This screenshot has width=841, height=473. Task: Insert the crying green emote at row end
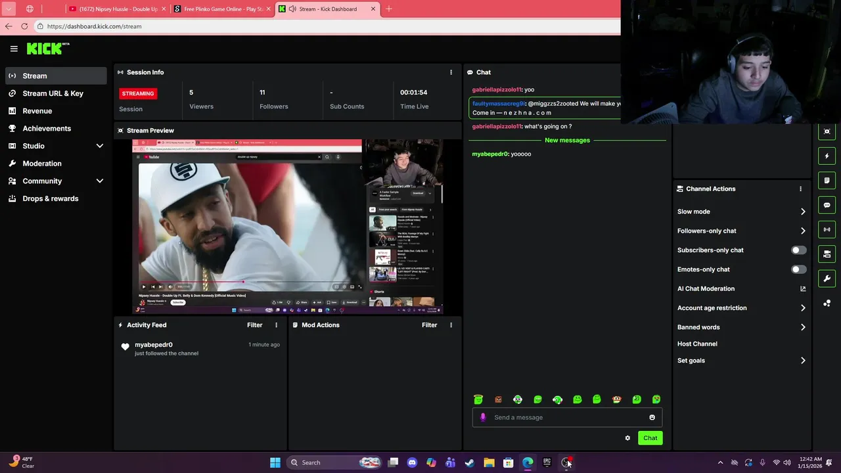point(656,399)
